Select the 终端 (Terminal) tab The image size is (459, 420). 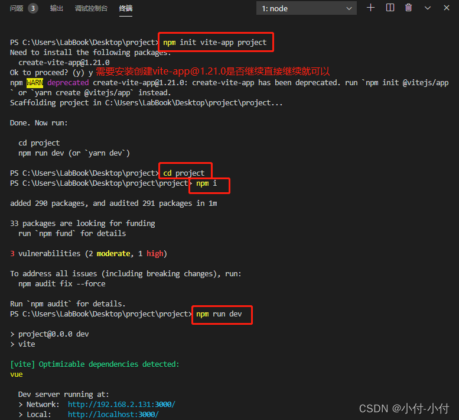pyautogui.click(x=126, y=8)
